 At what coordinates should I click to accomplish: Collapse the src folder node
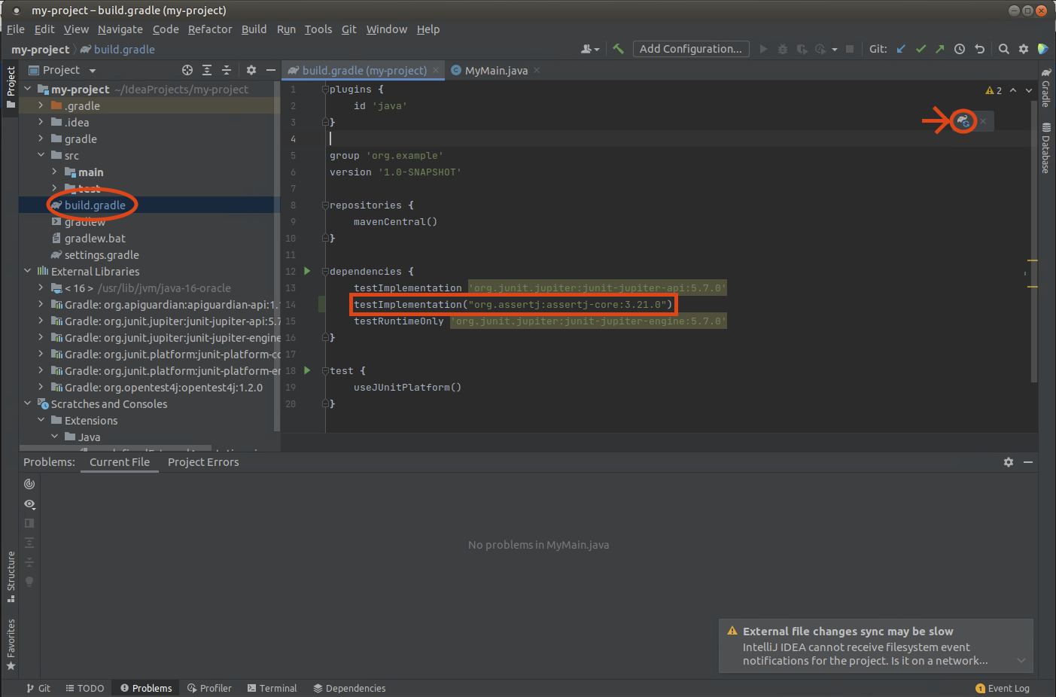point(41,155)
